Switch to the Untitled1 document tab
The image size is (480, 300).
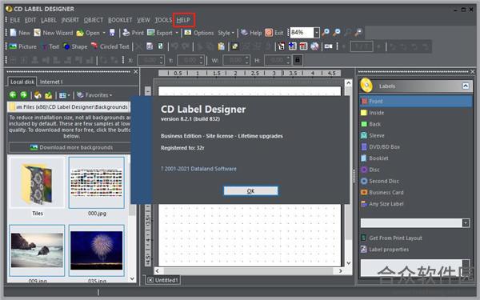[163, 280]
